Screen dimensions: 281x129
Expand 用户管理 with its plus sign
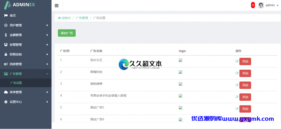(x=47, y=25)
